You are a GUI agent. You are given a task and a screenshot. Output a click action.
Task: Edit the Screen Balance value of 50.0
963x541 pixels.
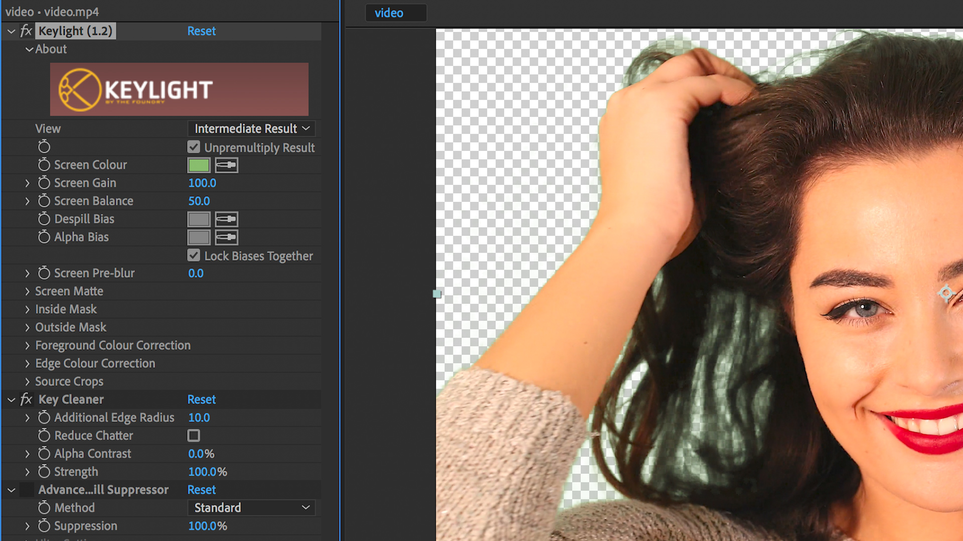[x=199, y=201]
